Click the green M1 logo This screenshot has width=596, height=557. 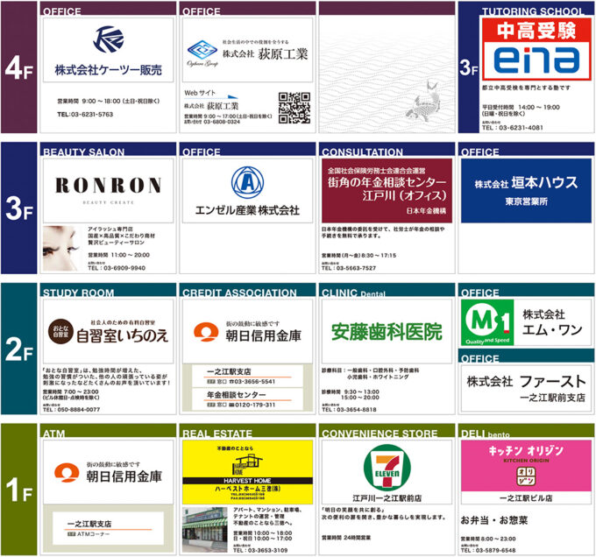point(487,322)
